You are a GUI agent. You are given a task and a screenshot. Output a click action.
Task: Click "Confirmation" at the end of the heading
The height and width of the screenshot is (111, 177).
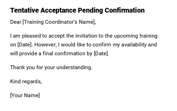click(x=124, y=10)
